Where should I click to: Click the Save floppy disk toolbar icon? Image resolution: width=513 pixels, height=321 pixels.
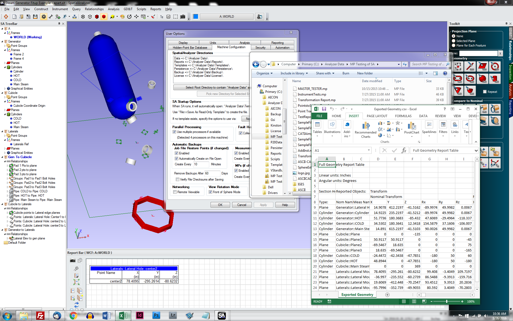point(35,17)
